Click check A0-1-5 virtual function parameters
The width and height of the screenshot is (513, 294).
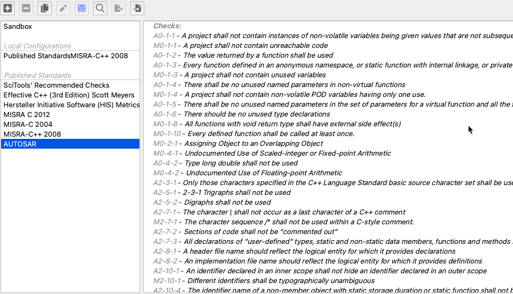[333, 105]
